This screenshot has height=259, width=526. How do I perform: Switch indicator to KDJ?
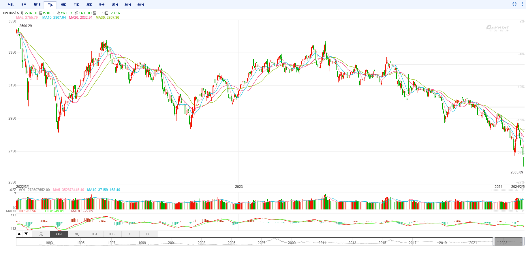click(x=77, y=234)
